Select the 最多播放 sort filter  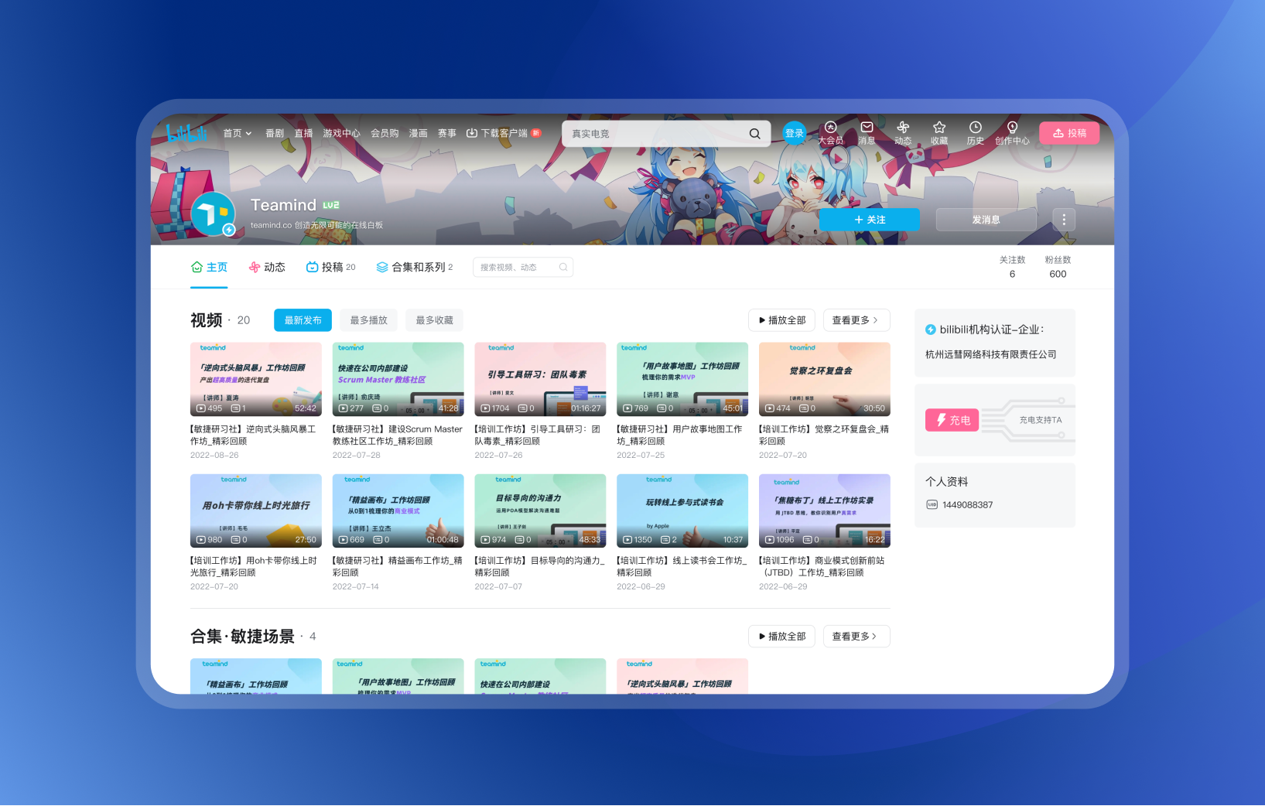pyautogui.click(x=368, y=320)
